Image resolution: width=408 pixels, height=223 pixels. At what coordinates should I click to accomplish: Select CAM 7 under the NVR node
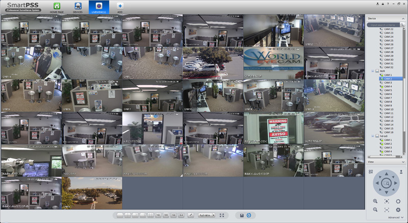(x=388, y=98)
